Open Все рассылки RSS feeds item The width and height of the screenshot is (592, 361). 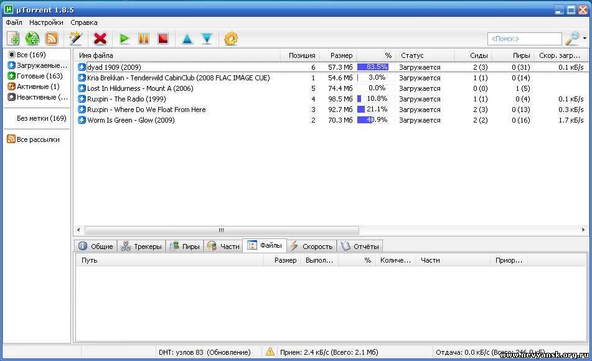point(34,139)
